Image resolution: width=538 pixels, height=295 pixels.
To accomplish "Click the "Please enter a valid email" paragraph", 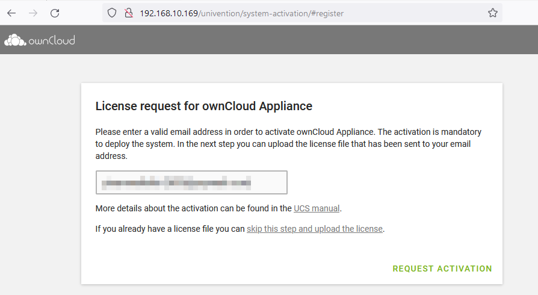I will pyautogui.click(x=288, y=143).
